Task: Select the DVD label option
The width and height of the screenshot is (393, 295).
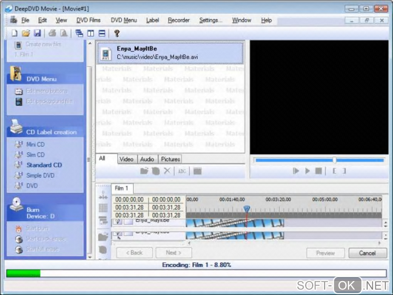Action: click(32, 185)
